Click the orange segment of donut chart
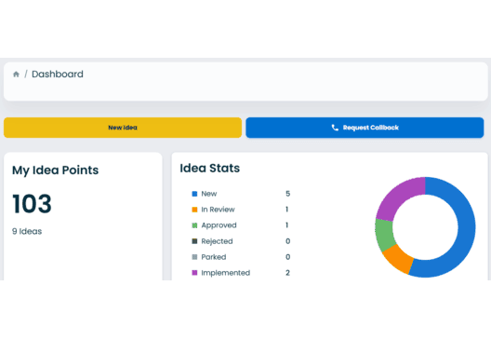This screenshot has width=491, height=340. 399,258
